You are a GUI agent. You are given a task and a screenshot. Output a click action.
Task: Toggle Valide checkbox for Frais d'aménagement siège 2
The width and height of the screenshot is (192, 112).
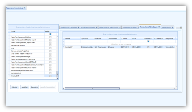(x=50, y=56)
